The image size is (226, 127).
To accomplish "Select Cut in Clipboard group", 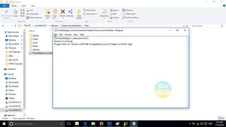I will pyautogui.click(x=30, y=10).
